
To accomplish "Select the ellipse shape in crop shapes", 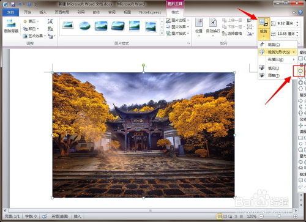I will (x=300, y=71).
